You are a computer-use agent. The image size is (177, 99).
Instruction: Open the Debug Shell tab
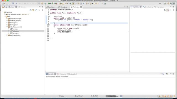click(72, 74)
